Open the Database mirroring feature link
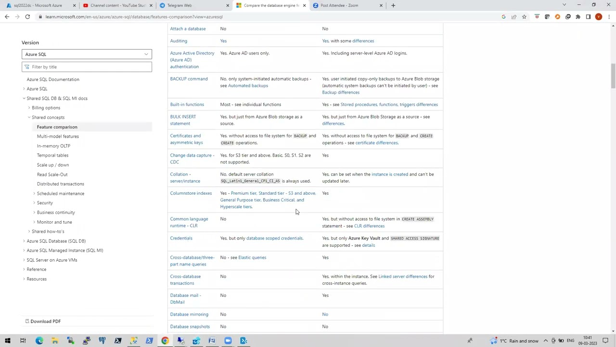 [x=189, y=314]
